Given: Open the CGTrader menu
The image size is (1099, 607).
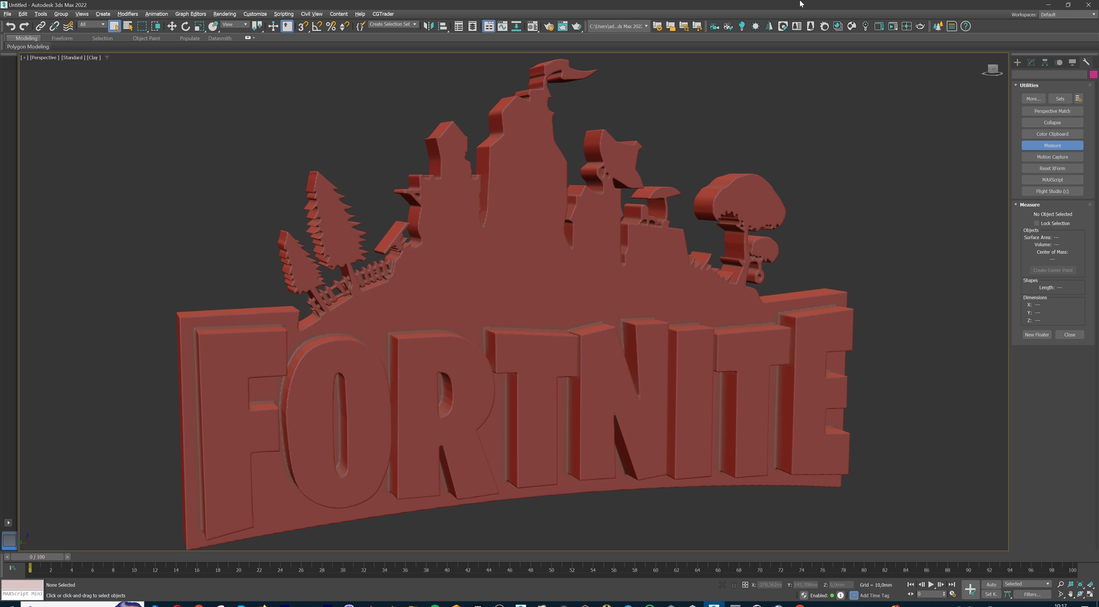Looking at the screenshot, I should click(x=383, y=14).
